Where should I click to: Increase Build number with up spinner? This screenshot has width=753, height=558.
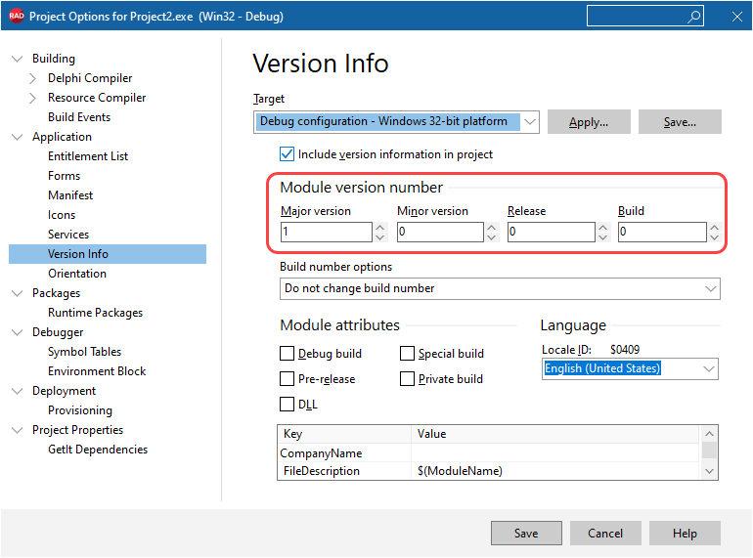(x=715, y=227)
